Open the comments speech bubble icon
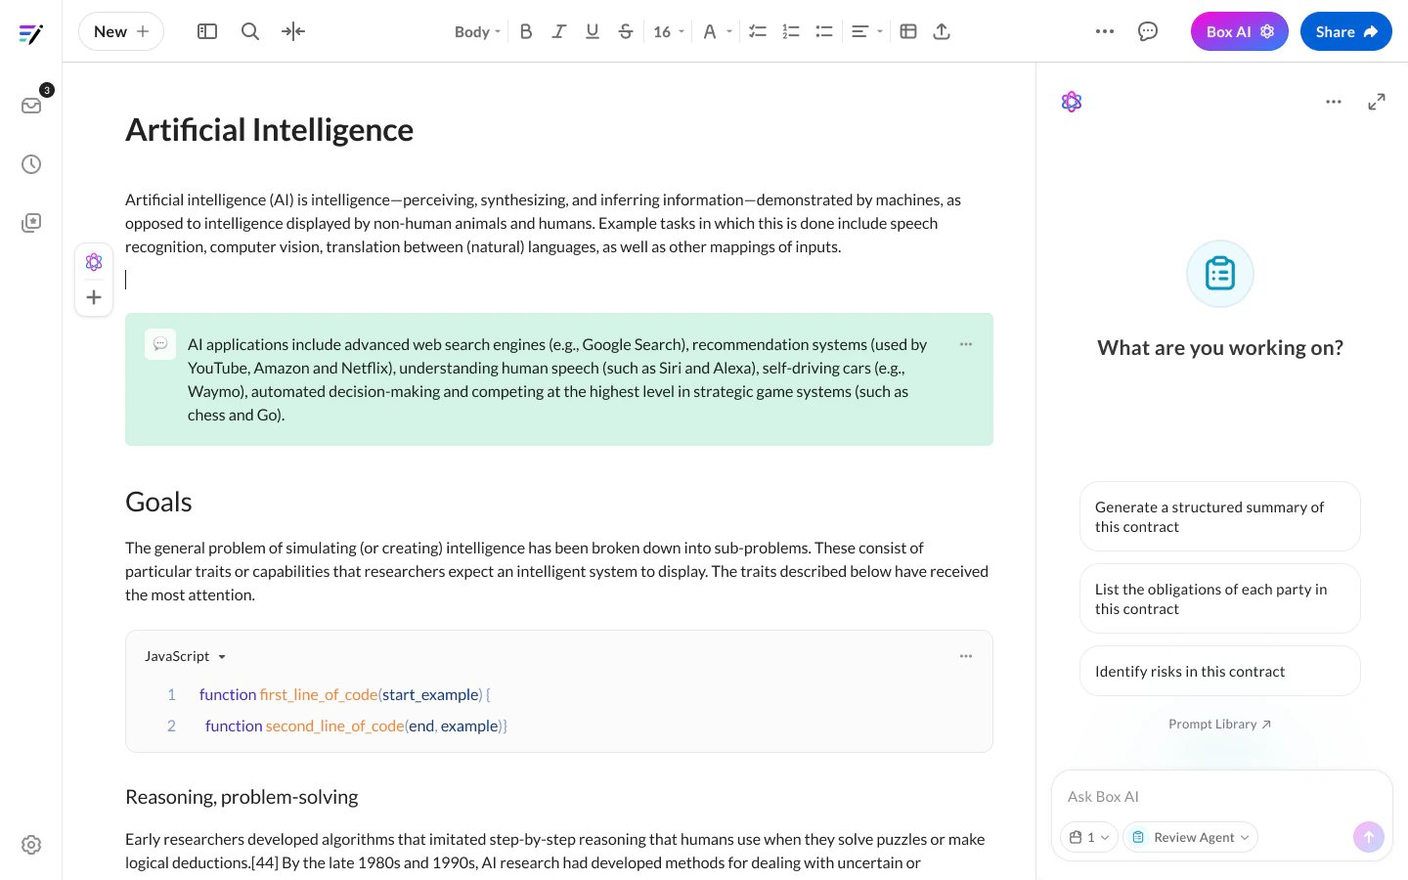The width and height of the screenshot is (1408, 880). [x=1148, y=31]
